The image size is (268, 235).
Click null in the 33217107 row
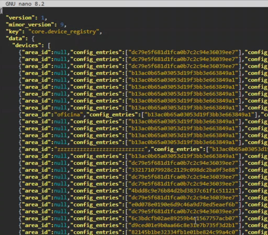click(60, 170)
